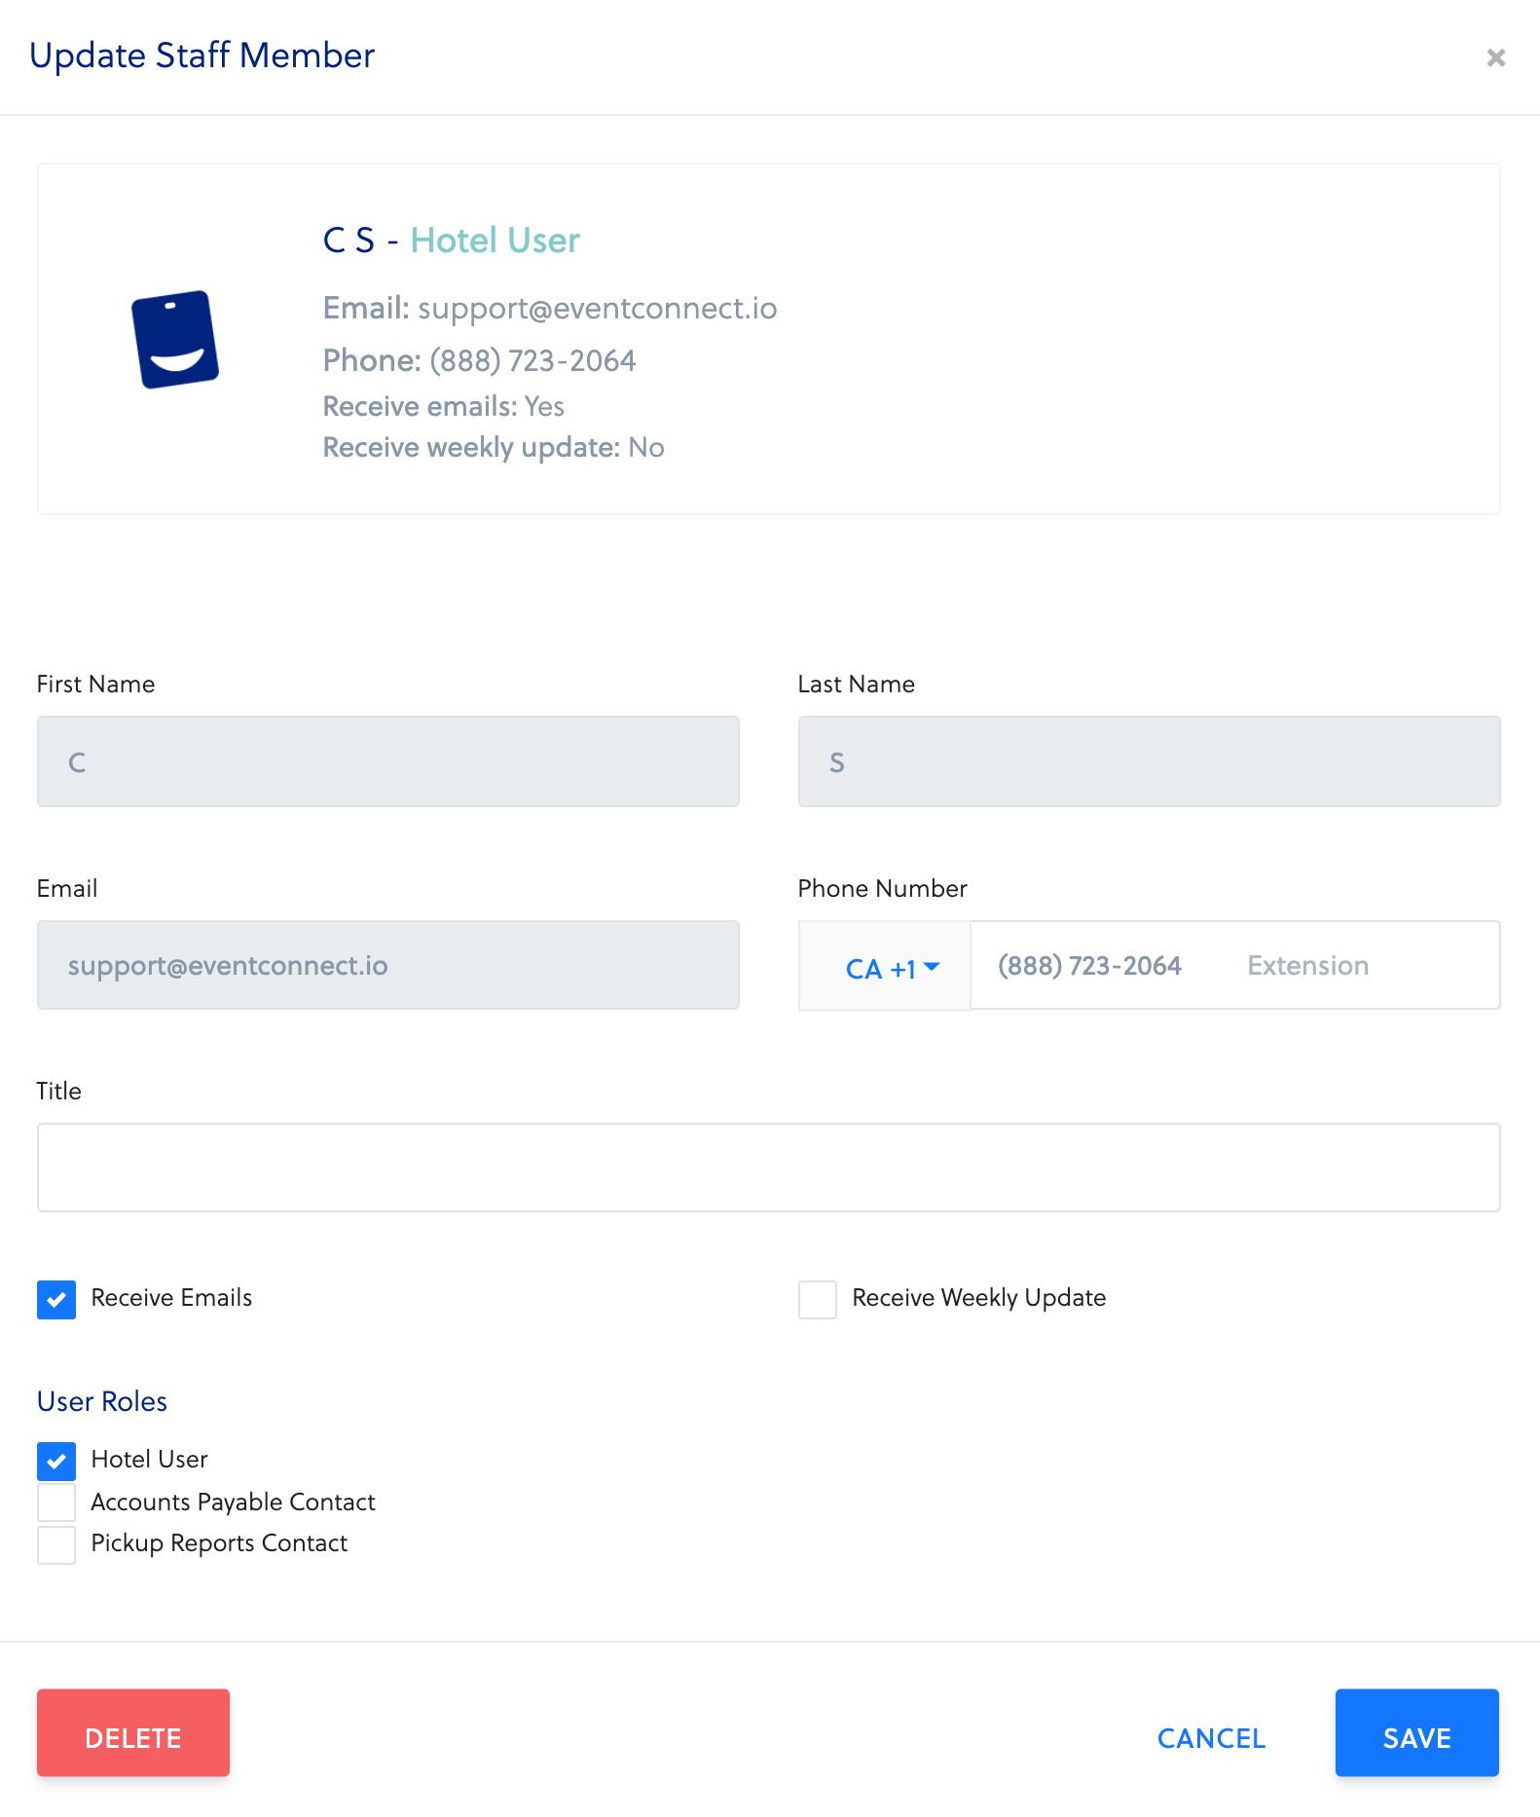Image resolution: width=1540 pixels, height=1817 pixels.
Task: Close the Update Staff Member dialog
Action: tap(1495, 58)
